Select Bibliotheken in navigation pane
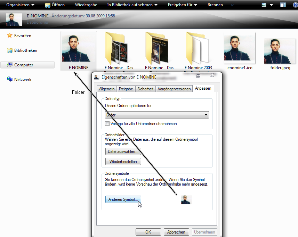This screenshot has width=298, height=237. click(x=26, y=50)
